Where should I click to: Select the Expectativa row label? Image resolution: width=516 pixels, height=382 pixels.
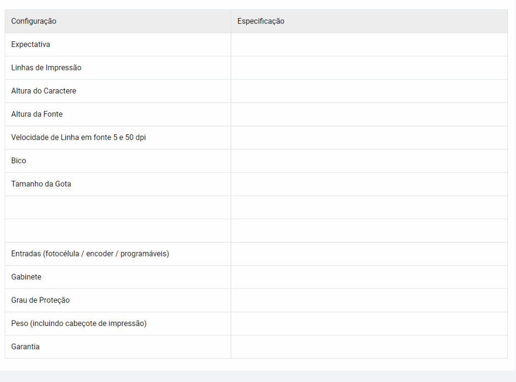(x=31, y=44)
